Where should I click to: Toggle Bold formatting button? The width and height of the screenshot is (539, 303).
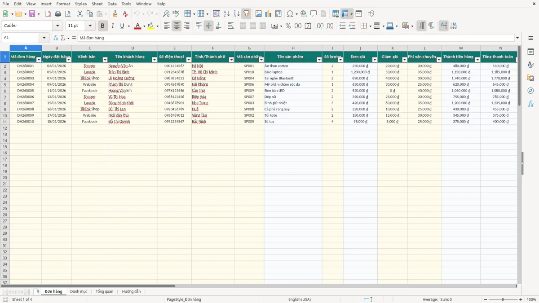tap(102, 26)
